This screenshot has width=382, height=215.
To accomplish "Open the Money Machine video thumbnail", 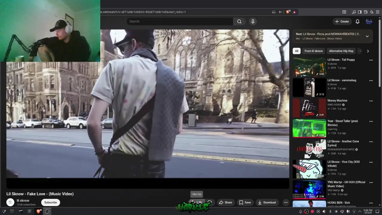I will [x=309, y=108].
